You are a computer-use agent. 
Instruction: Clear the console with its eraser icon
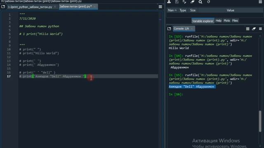pos(254,29)
